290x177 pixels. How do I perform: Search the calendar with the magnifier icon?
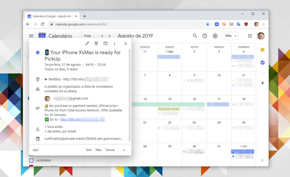click(195, 36)
